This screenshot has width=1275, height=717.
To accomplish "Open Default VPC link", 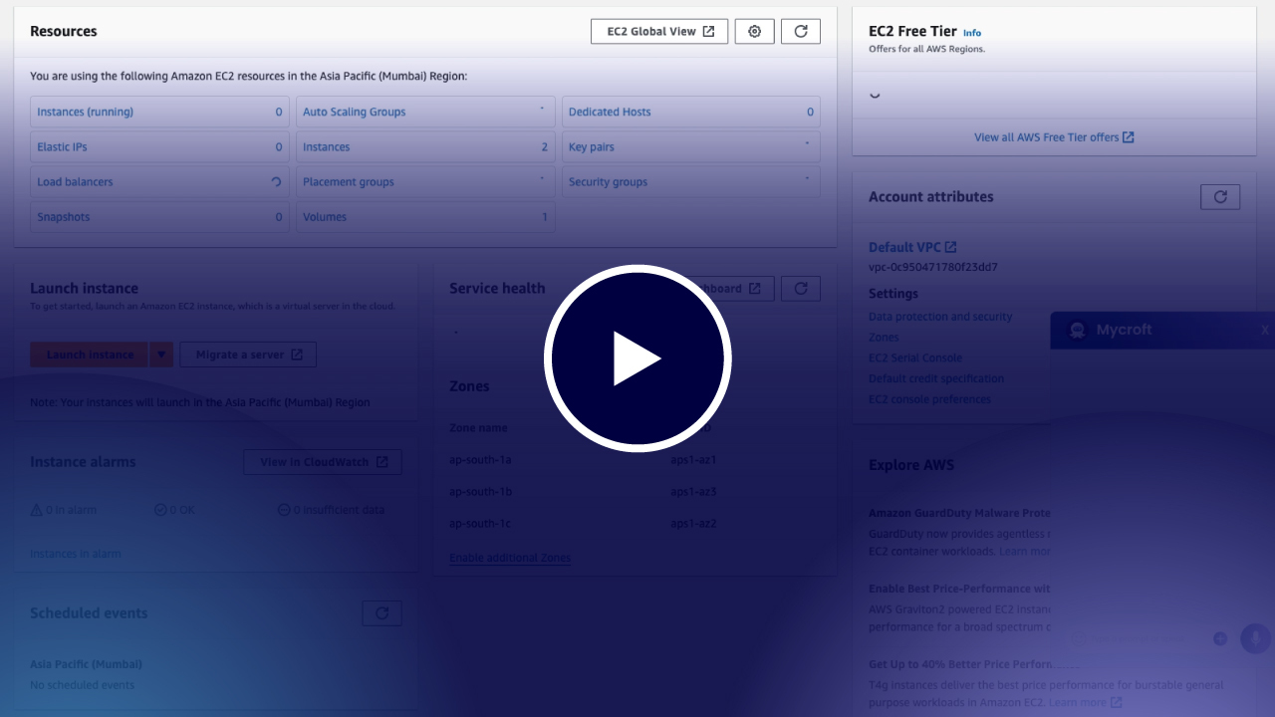I will point(912,247).
